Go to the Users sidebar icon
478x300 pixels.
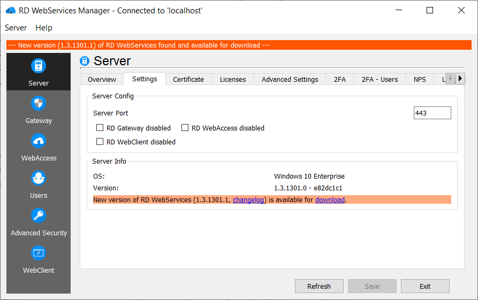click(x=39, y=179)
